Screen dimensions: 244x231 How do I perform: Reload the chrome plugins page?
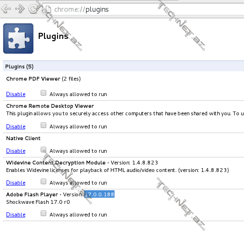tap(33, 8)
